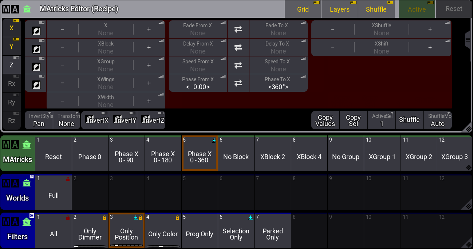Image resolution: width=473 pixels, height=249 pixels.
Task: Click the swap arrows between Fade From X and Fade To X
Action: 238,29
